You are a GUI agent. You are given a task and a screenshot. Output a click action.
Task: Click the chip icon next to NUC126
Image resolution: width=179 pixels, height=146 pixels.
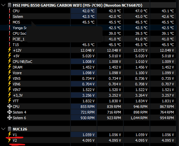[10, 129]
